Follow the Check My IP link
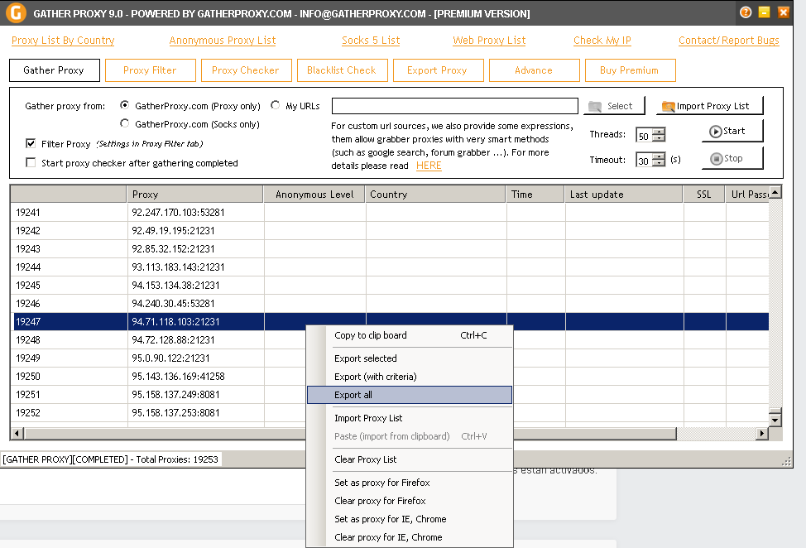 click(x=602, y=40)
